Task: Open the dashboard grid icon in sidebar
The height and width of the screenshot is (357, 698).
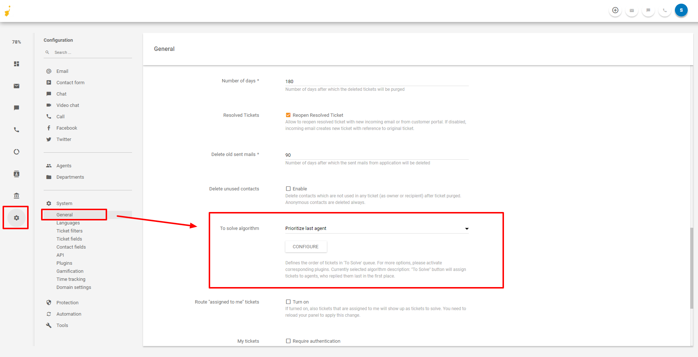Action: (17, 64)
